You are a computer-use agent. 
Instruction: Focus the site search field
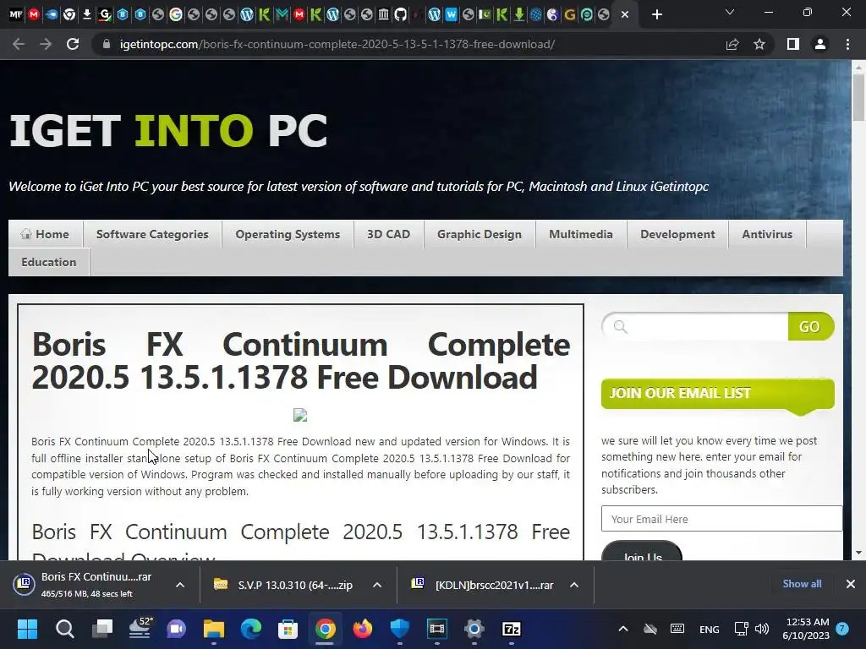click(x=696, y=327)
